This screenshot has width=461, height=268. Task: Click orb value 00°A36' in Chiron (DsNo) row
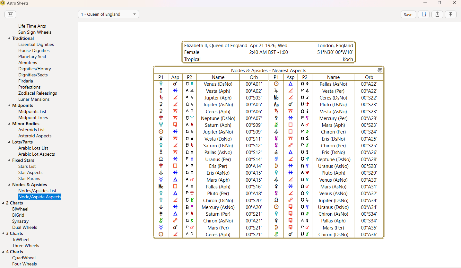[x=369, y=234]
